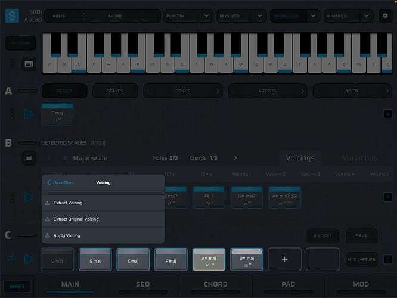Play section C progression
Image resolution: width=397 pixels, height=298 pixels.
tap(29, 259)
